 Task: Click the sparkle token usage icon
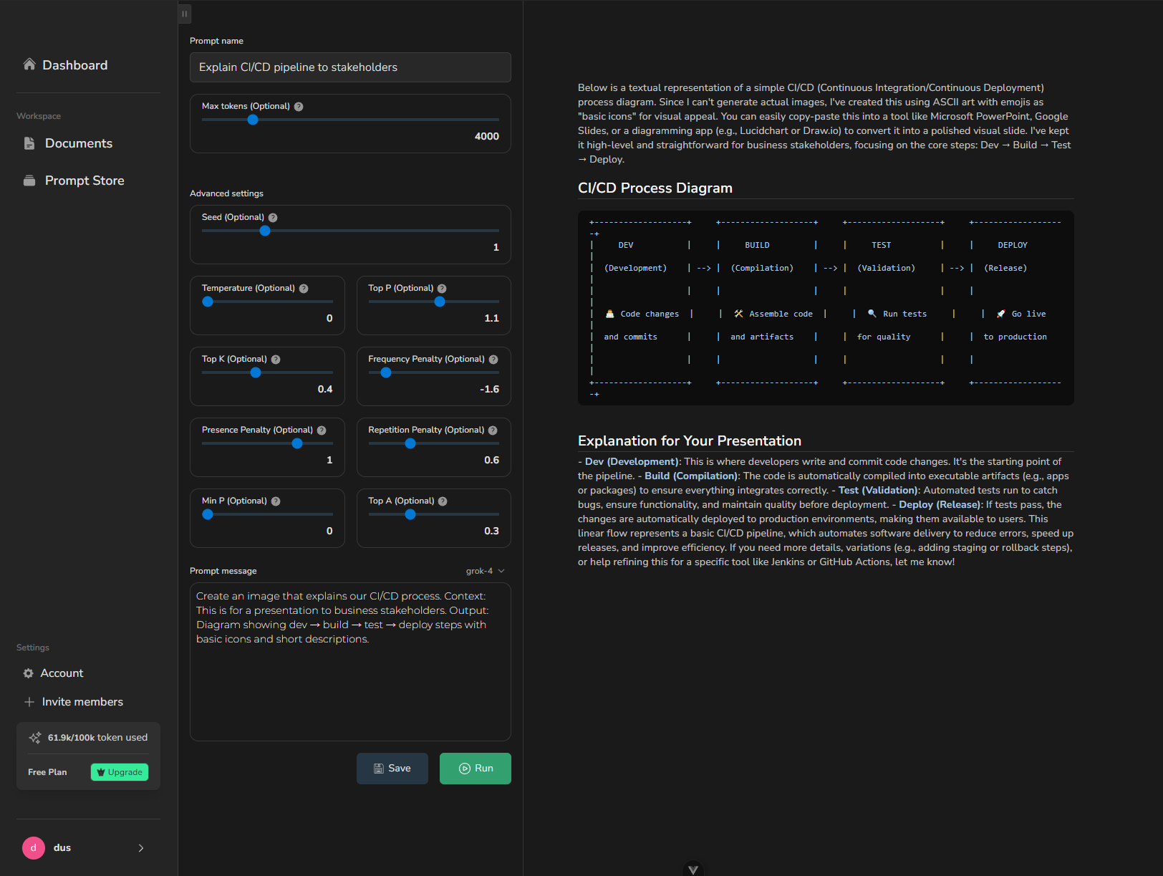(x=34, y=737)
